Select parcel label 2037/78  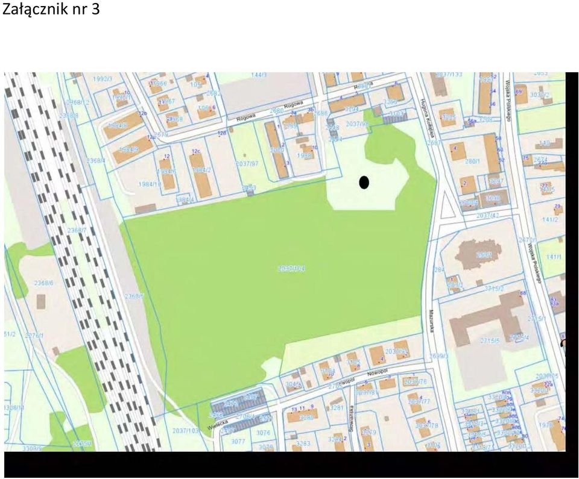coord(426,425)
